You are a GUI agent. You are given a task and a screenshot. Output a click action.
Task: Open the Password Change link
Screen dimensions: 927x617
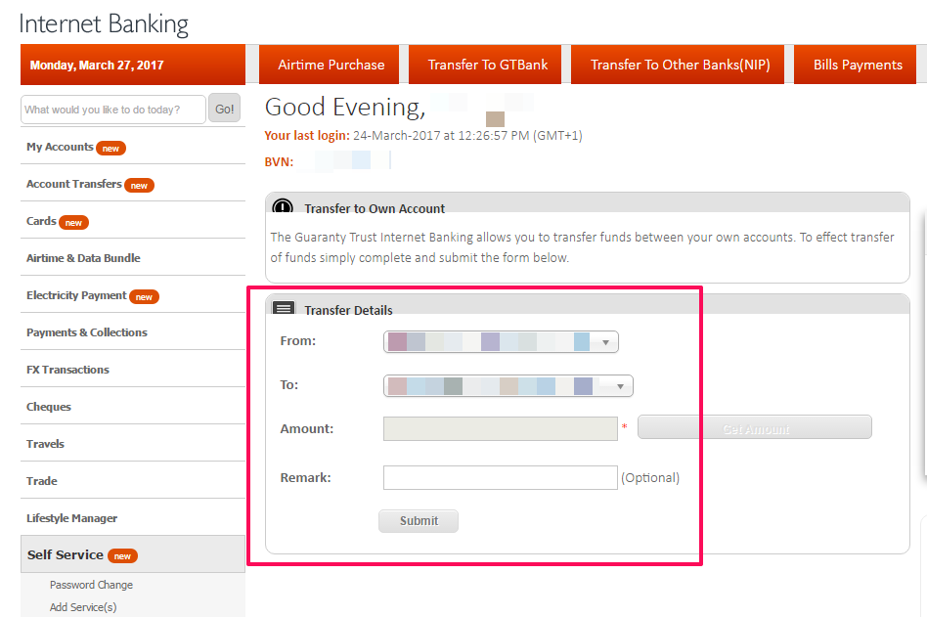[91, 584]
